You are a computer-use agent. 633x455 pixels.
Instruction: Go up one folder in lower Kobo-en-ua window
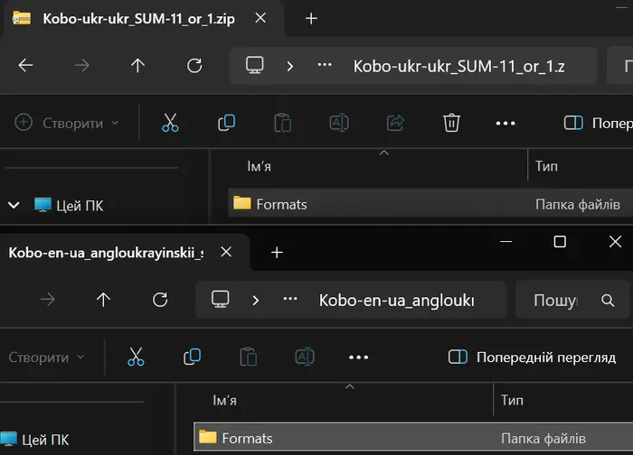(x=103, y=300)
